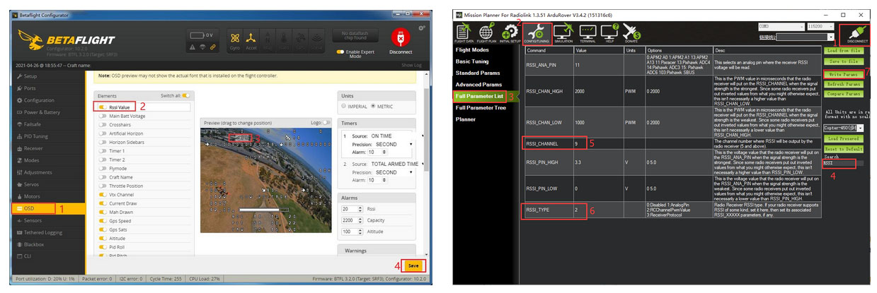Open the Flight Plan globe icon
The image size is (877, 293).
click(486, 32)
